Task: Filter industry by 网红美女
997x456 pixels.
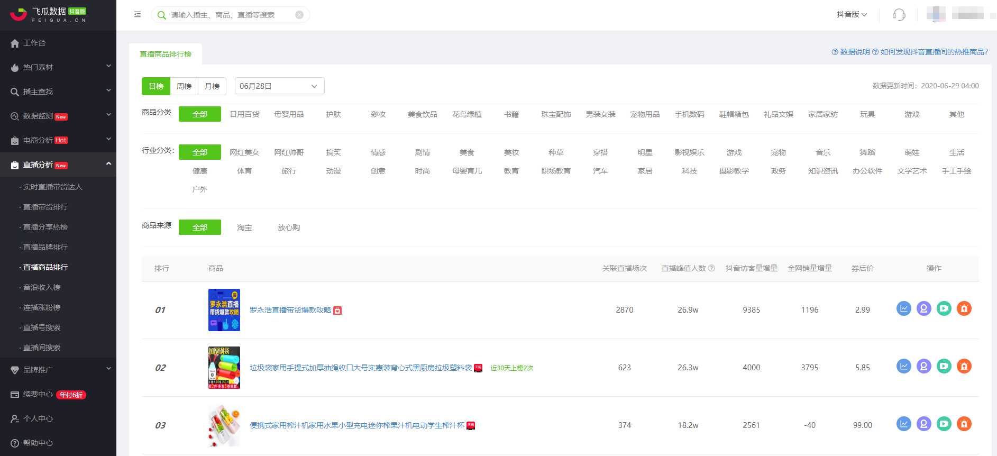Action: click(244, 152)
